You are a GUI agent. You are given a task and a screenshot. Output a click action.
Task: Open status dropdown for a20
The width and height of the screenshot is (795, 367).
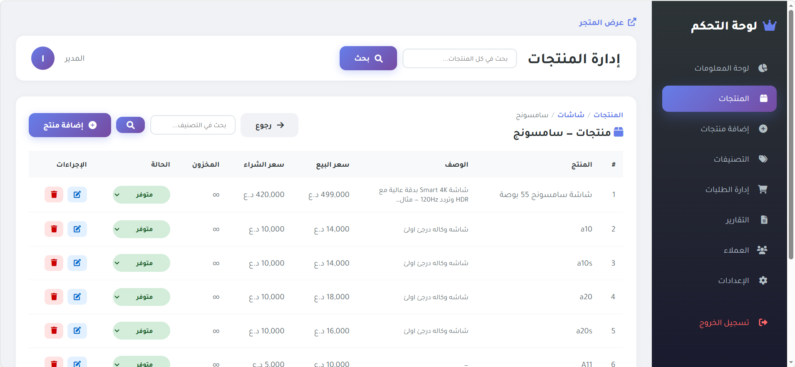click(142, 297)
